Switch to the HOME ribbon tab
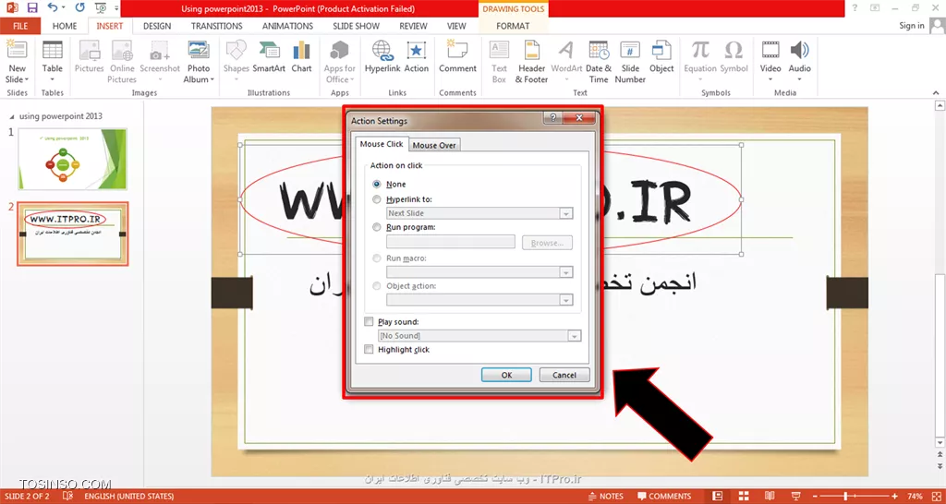The image size is (946, 504). pyautogui.click(x=65, y=26)
